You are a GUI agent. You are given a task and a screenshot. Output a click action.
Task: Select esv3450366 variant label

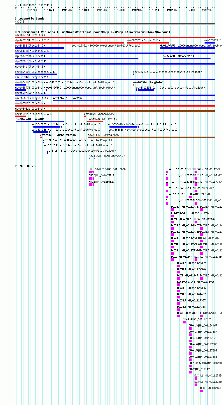66,130
